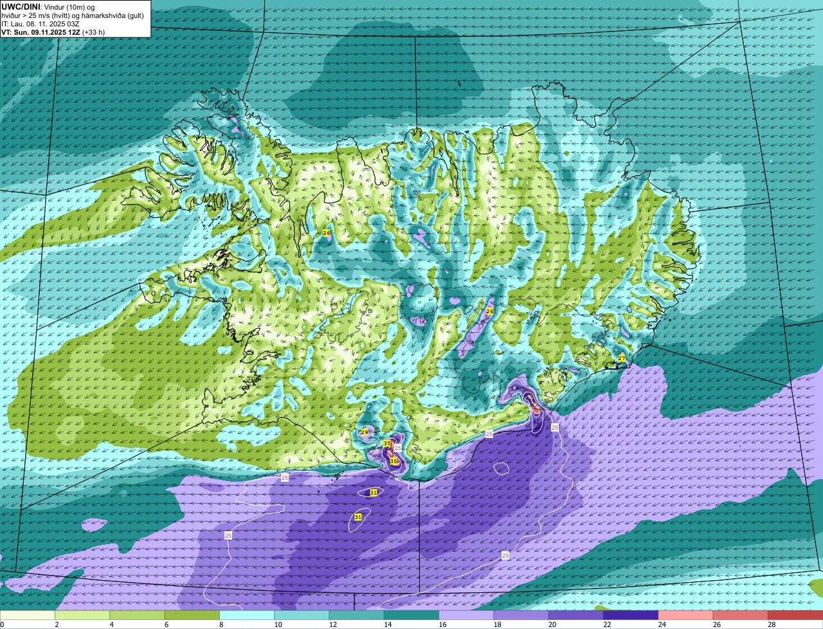Click the pale yellow 0–2 m/s legend swatch
This screenshot has height=629, width=823.
point(28,615)
